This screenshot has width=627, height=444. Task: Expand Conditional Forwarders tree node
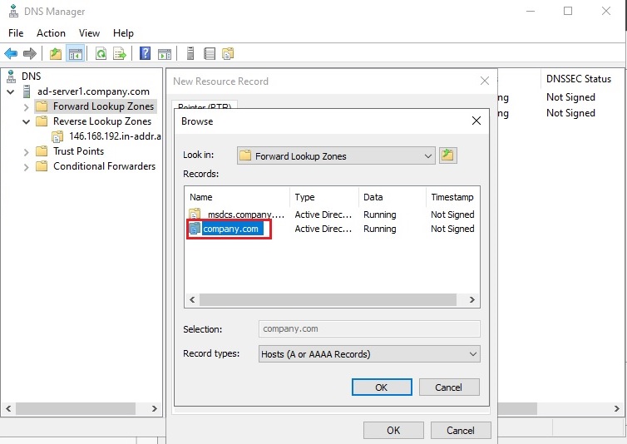click(26, 166)
